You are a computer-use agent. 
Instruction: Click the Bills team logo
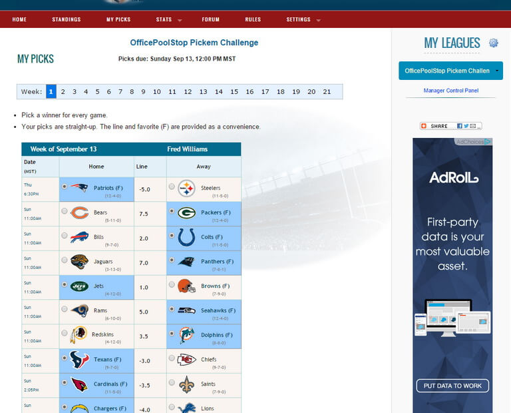click(80, 237)
